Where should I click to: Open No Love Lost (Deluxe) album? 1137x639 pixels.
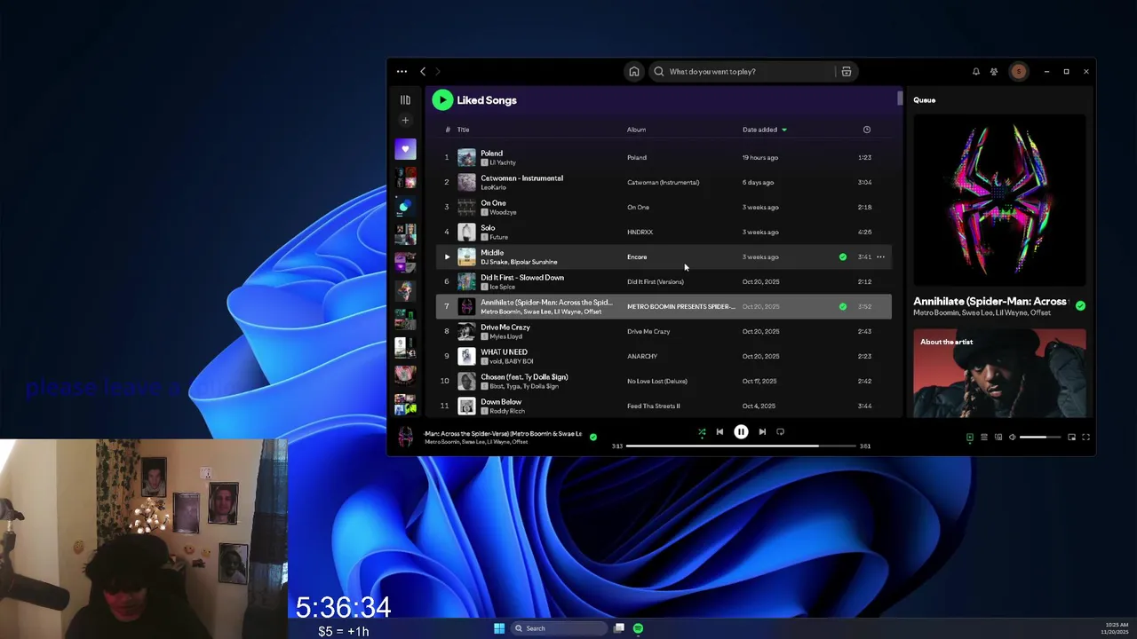[657, 381]
